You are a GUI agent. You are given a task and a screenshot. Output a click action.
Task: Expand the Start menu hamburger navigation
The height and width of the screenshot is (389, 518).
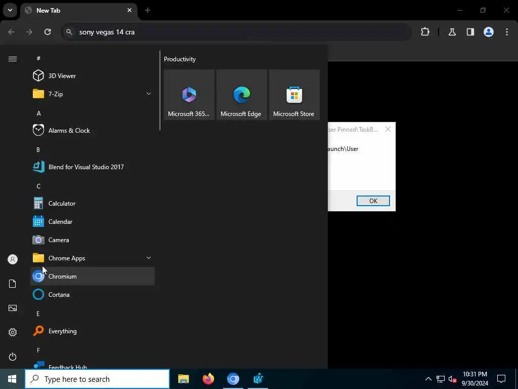point(13,59)
